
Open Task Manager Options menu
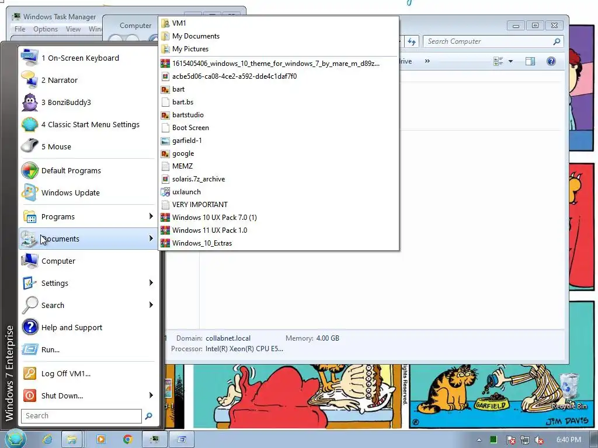coord(46,29)
